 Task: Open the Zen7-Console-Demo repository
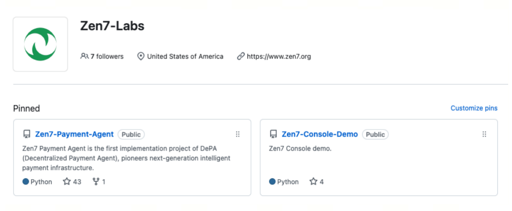click(320, 134)
